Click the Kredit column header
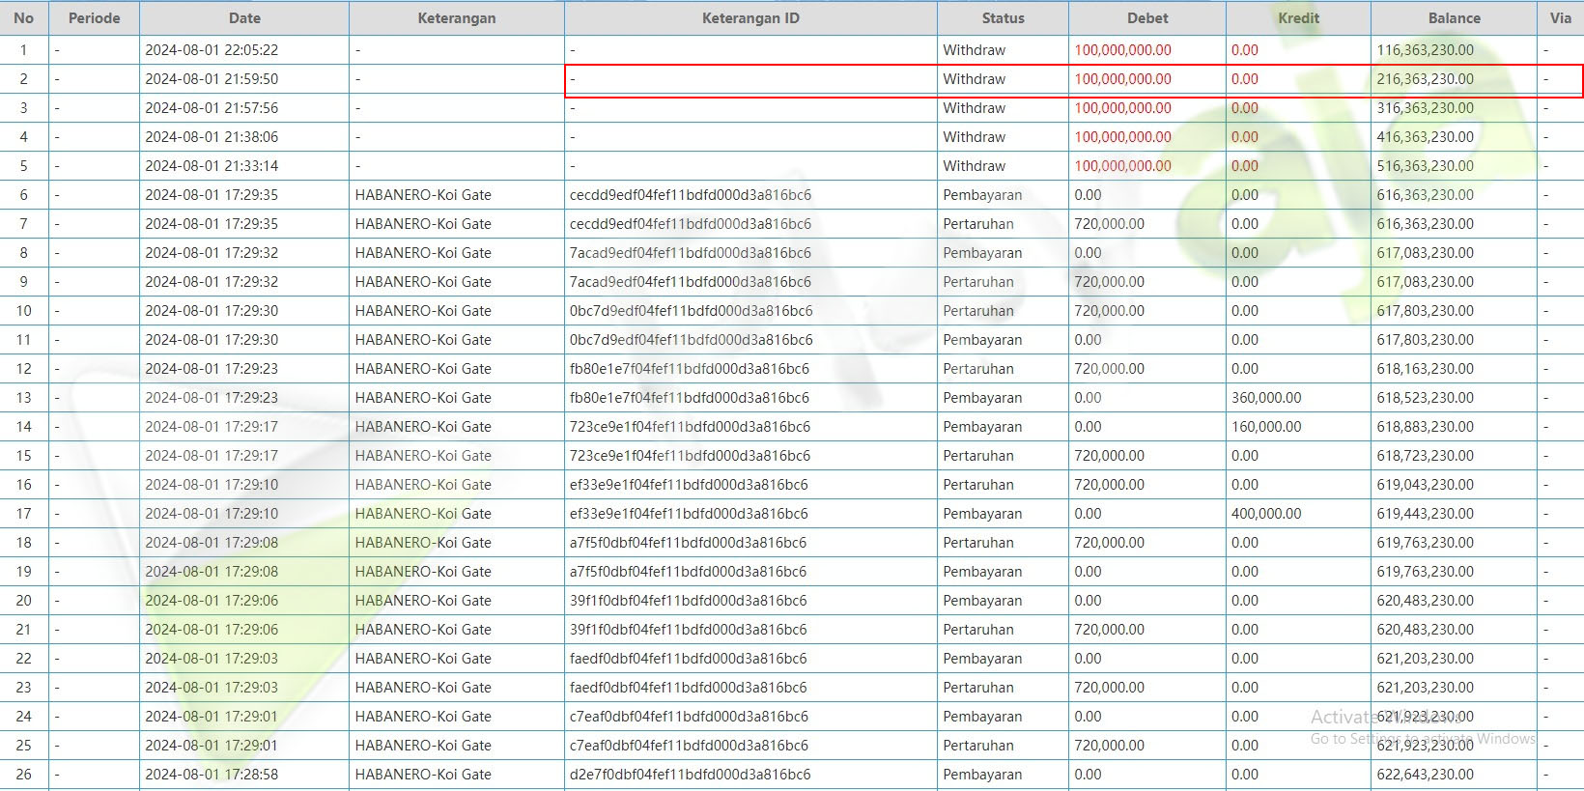1584x791 pixels. coord(1298,18)
